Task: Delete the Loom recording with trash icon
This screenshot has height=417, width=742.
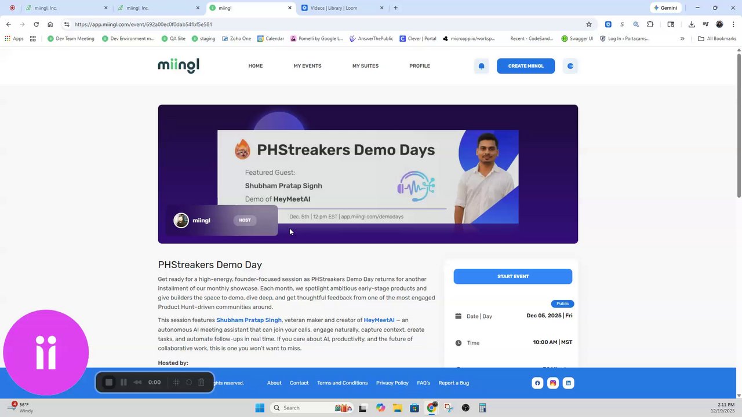Action: 201,382
